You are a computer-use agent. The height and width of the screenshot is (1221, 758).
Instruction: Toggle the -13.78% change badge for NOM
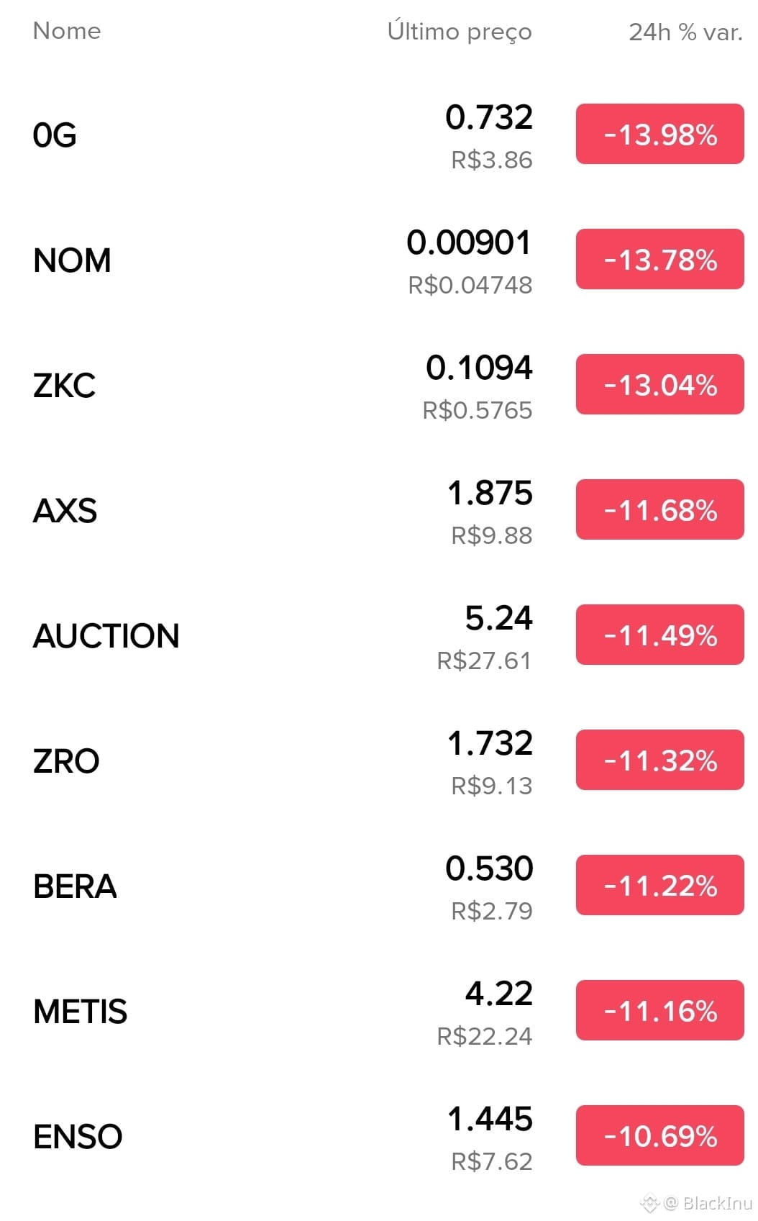point(659,260)
